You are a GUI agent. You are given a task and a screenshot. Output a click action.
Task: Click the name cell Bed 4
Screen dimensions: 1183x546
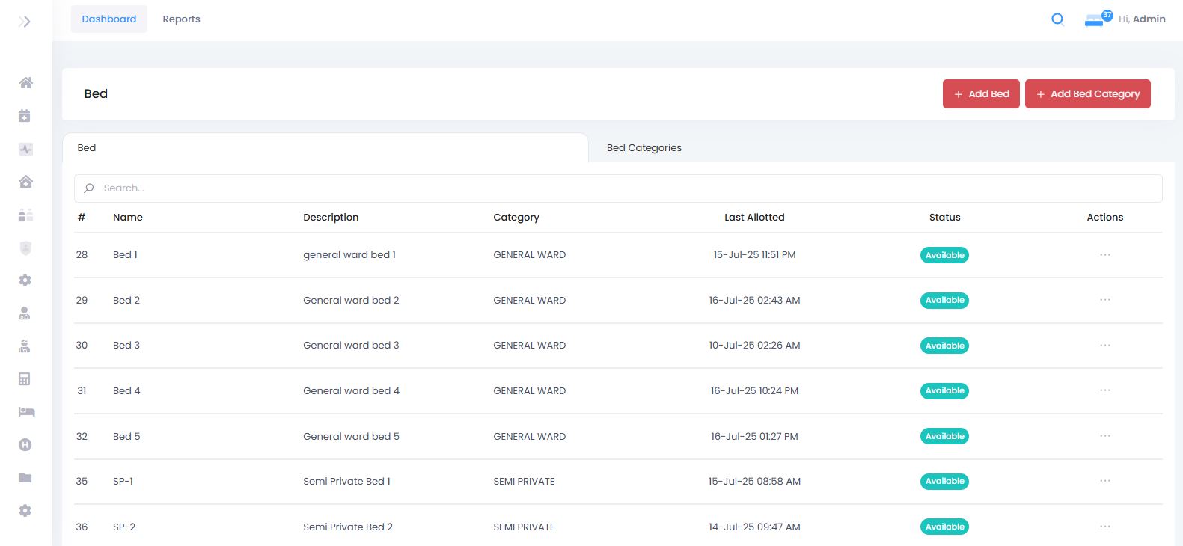click(x=126, y=391)
